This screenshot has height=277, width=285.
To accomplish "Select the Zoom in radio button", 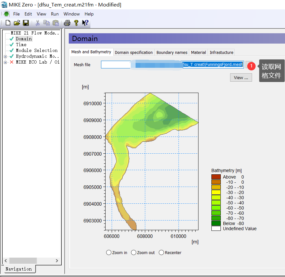I will (109, 252).
